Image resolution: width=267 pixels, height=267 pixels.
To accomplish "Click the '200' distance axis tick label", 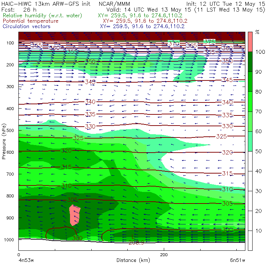I will coord(164,255).
